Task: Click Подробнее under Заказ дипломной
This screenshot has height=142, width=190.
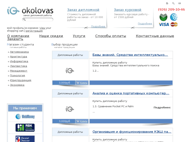Action: click(98, 26)
